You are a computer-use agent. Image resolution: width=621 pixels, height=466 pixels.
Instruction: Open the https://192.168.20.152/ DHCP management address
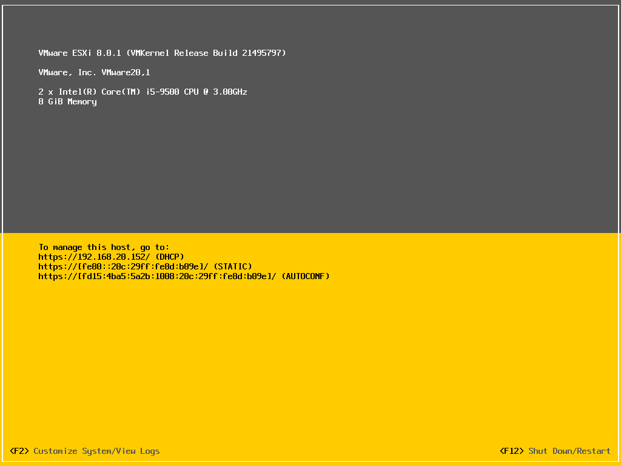[112, 257]
